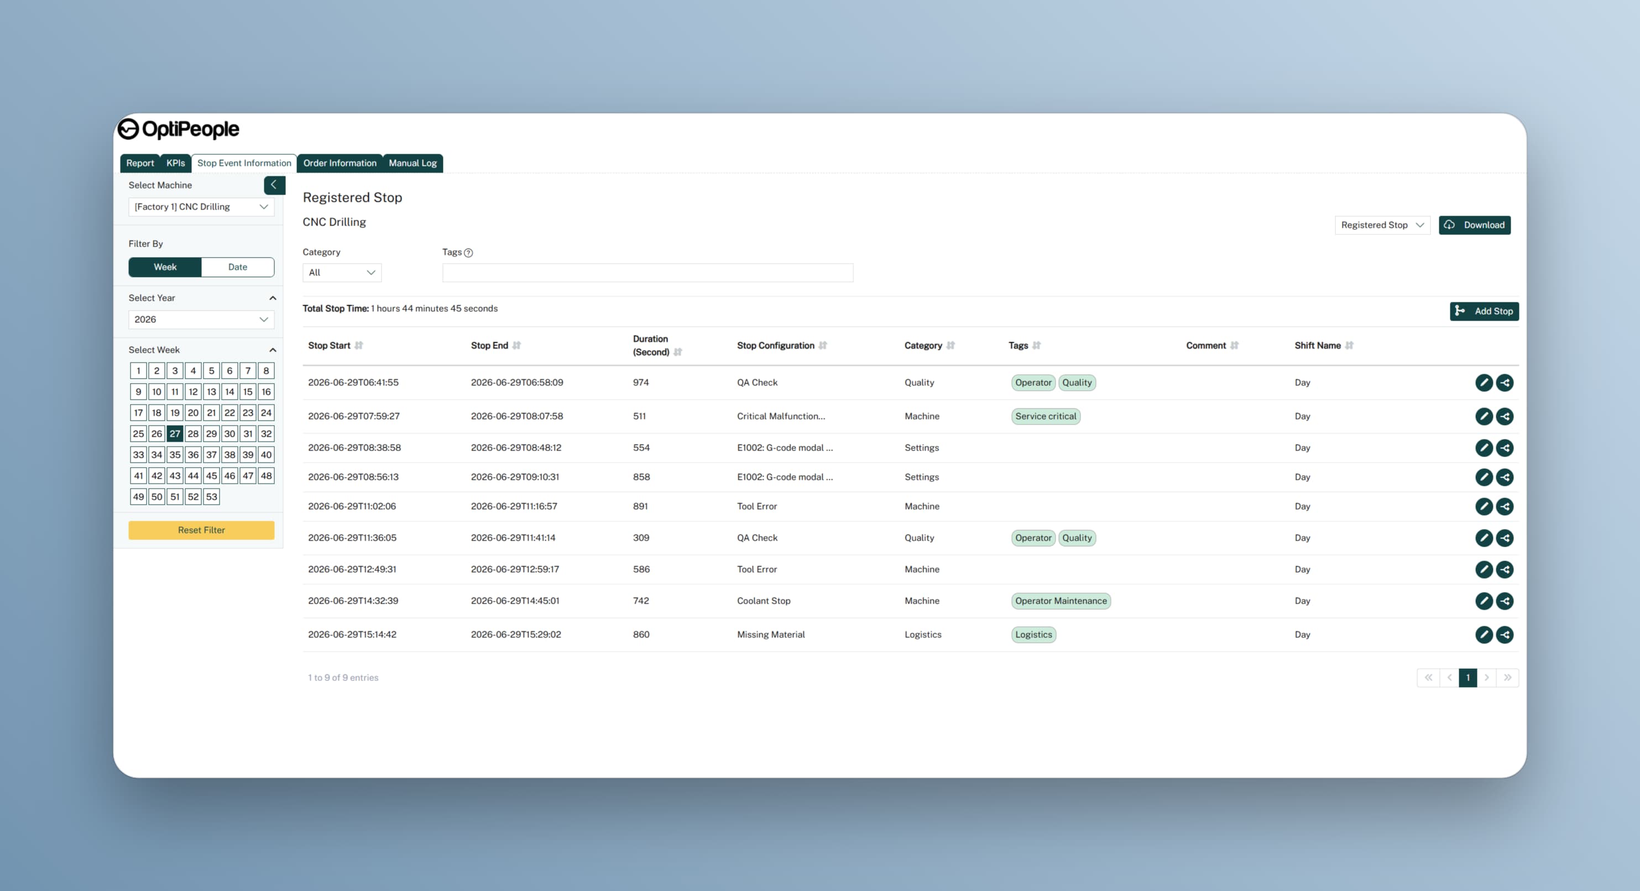Collapse the Select Year section
Screen dimensions: 1640x891
click(x=273, y=298)
